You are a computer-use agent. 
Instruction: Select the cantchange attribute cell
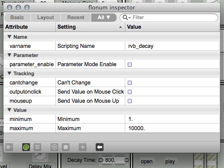tap(30, 83)
